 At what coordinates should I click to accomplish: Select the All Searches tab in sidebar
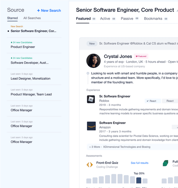click(x=32, y=18)
